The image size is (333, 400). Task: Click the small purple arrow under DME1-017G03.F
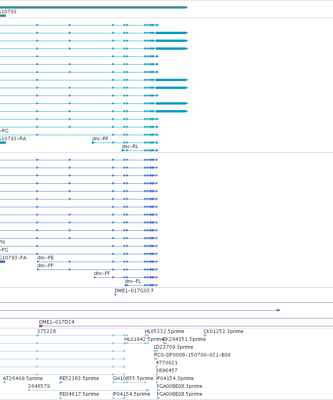point(116,295)
